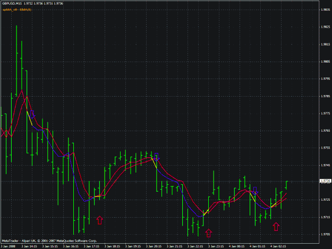Click the 1.9705 price axis label

pyautogui.click(x=326, y=235)
